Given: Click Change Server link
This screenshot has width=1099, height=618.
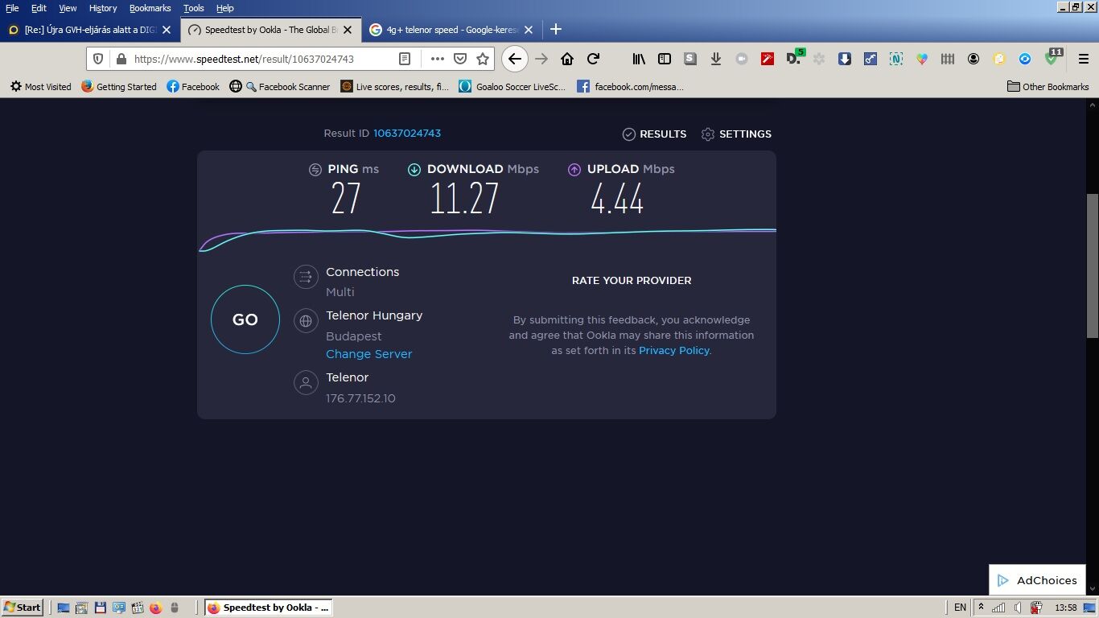Looking at the screenshot, I should coord(368,354).
